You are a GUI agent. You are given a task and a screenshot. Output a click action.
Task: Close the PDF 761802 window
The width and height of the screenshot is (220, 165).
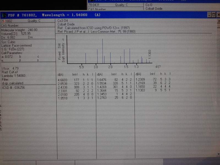pos(218,15)
